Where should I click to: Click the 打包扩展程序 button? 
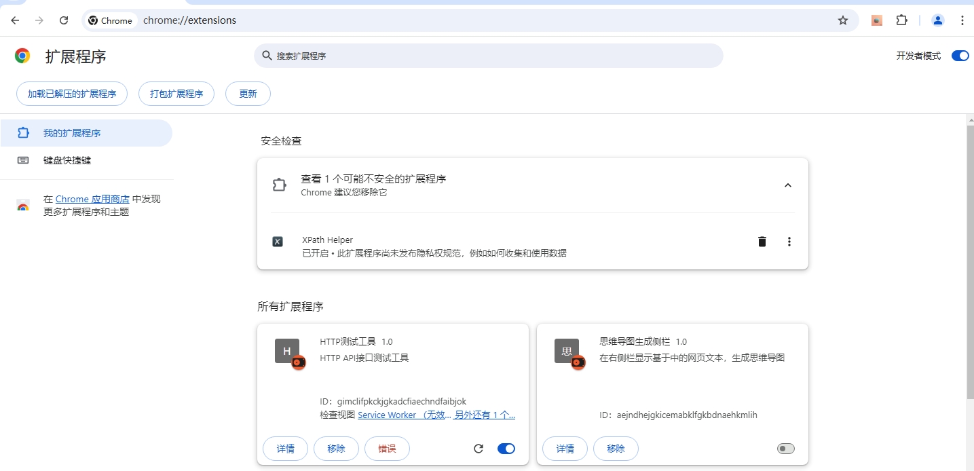pyautogui.click(x=176, y=94)
